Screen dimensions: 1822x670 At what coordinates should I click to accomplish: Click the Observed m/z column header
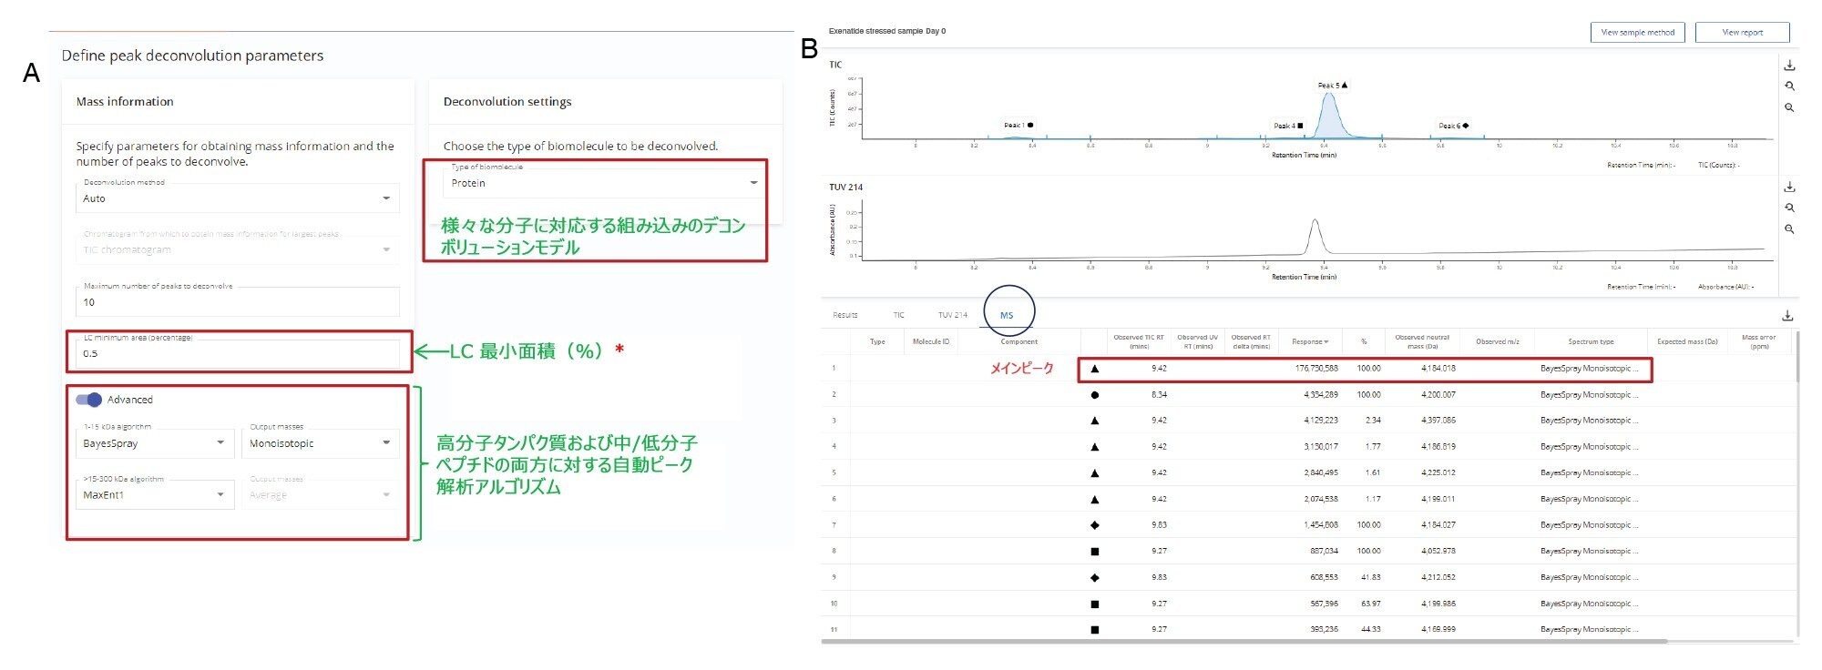point(1497,341)
